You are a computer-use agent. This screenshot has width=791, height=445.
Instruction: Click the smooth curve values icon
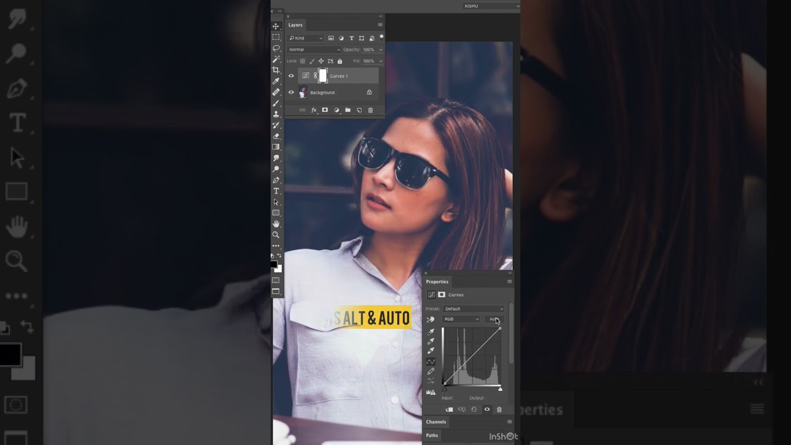(431, 381)
